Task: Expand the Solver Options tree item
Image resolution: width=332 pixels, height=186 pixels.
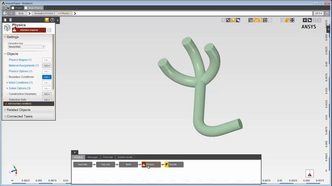Action: [7, 88]
